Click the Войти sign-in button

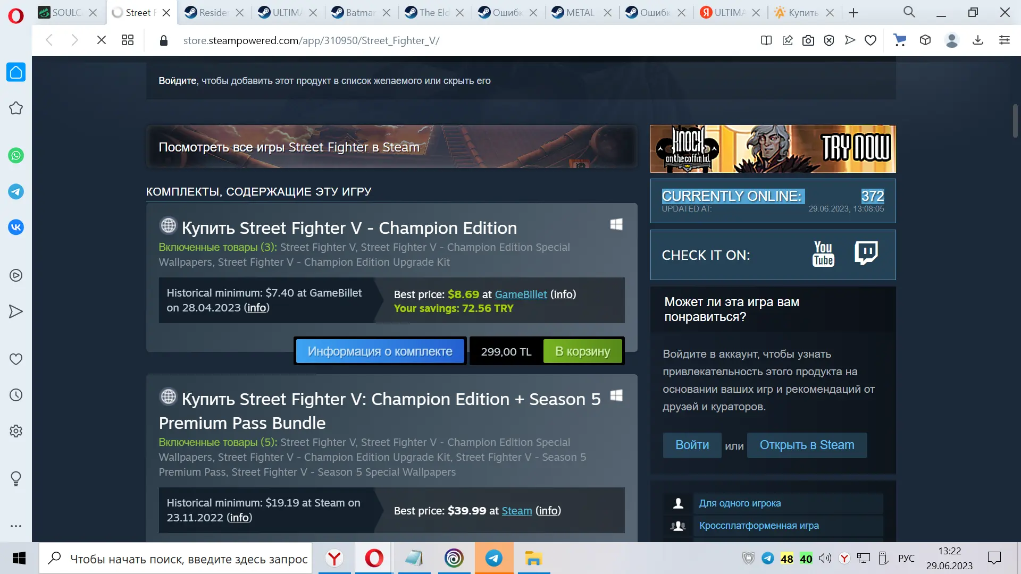[x=692, y=445]
